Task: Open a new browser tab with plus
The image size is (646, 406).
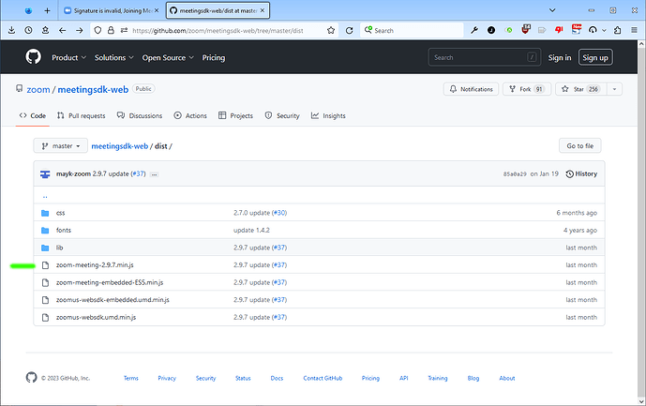Action: [x=47, y=10]
